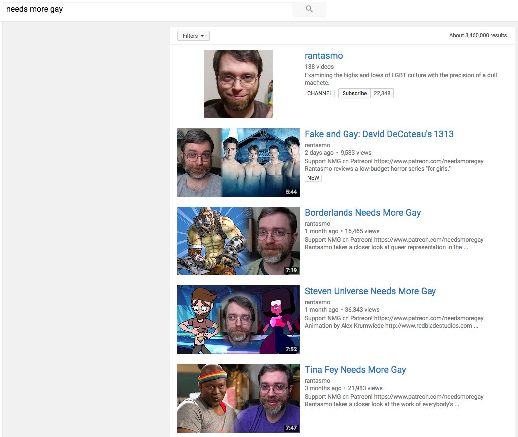Click the Borderlands video thumbnail
The height and width of the screenshot is (437, 518).
point(239,241)
